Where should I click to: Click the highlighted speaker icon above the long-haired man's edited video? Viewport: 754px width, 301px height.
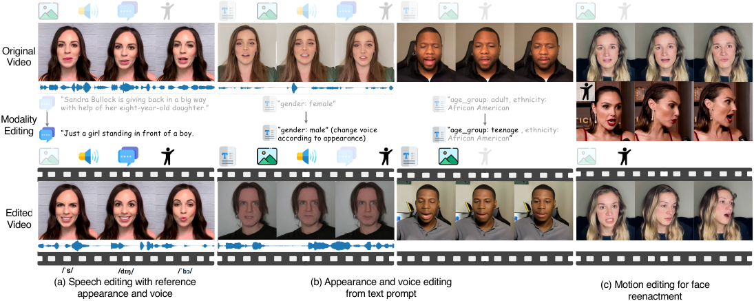pos(306,156)
